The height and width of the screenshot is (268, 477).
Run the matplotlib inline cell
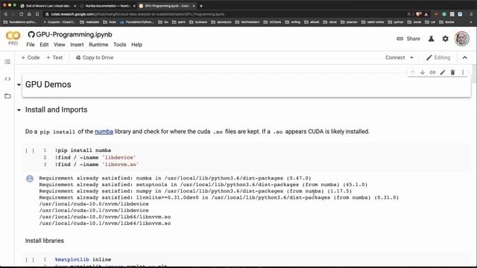point(30,260)
